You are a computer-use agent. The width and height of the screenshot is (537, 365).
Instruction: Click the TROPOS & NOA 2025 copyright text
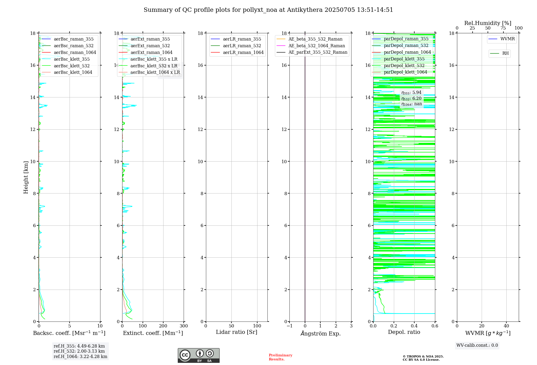[423, 357]
